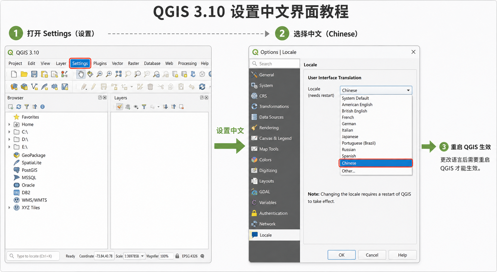The width and height of the screenshot is (497, 272).
Task: Open the Style Manager icon
Action: coord(64,74)
